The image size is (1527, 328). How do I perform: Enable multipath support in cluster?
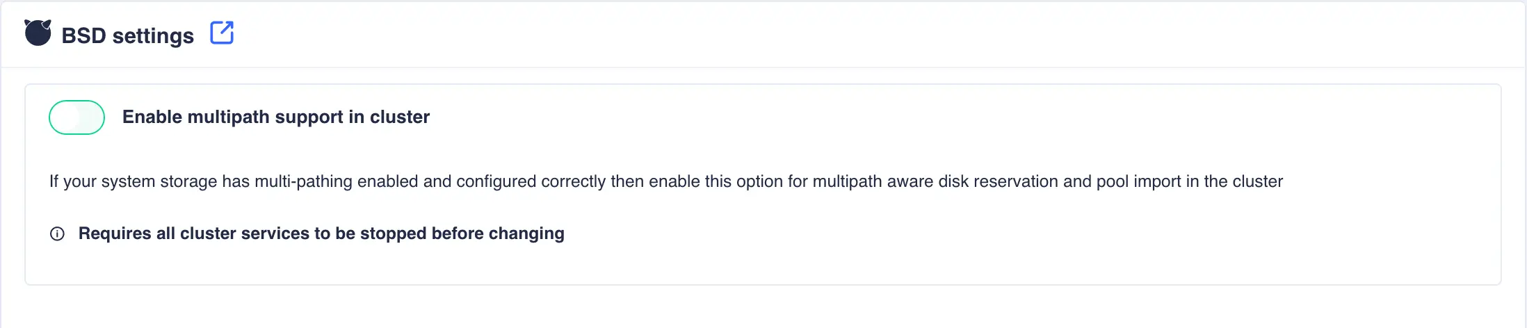coord(76,117)
